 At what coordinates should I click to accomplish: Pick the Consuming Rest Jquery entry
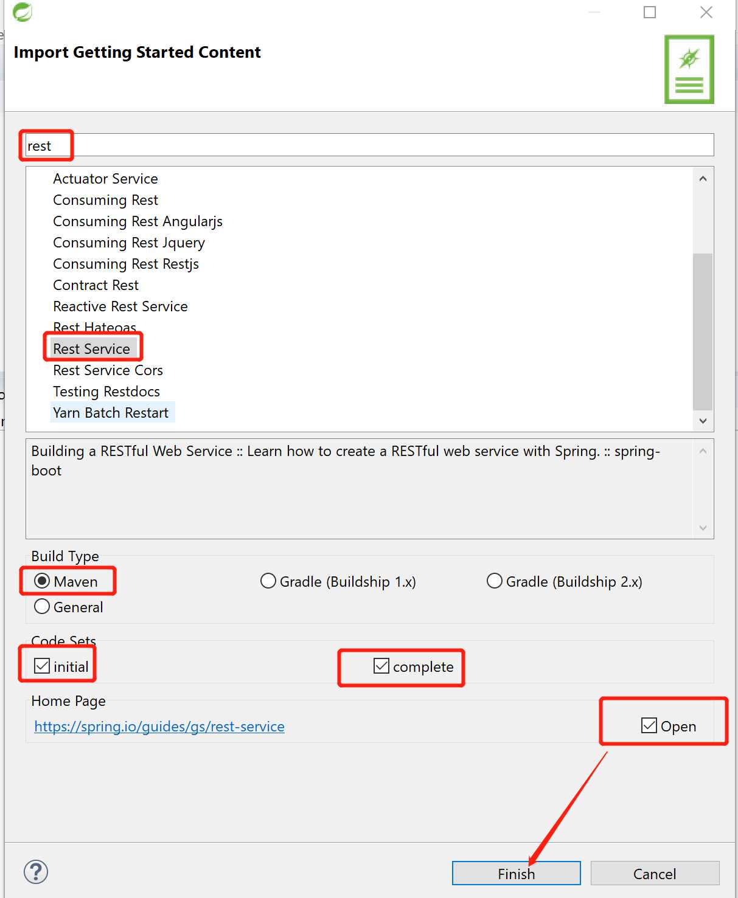pyautogui.click(x=129, y=243)
